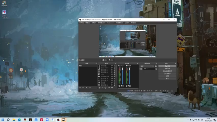
Task: Open source 属性 properties button
Action: [x=105, y=60]
